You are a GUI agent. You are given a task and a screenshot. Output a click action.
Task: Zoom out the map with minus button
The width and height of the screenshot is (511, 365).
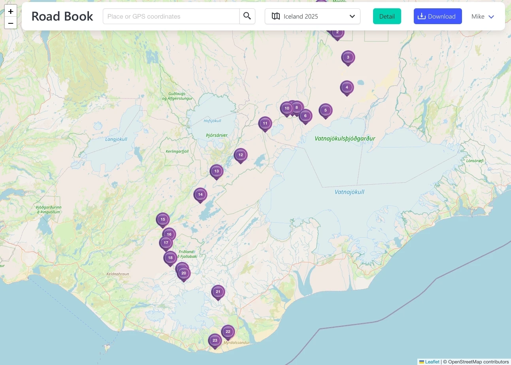[x=11, y=23]
